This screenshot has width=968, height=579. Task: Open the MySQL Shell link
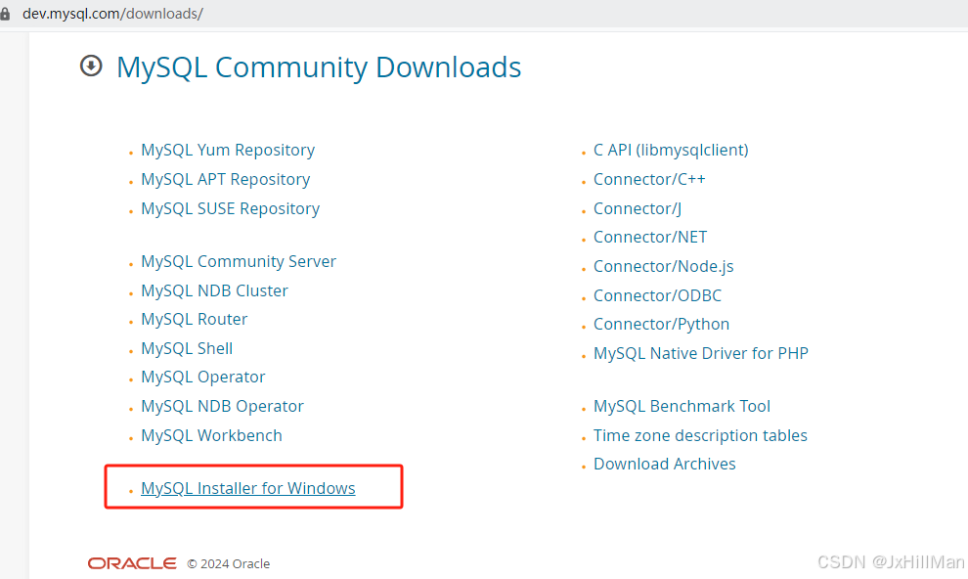coord(187,349)
